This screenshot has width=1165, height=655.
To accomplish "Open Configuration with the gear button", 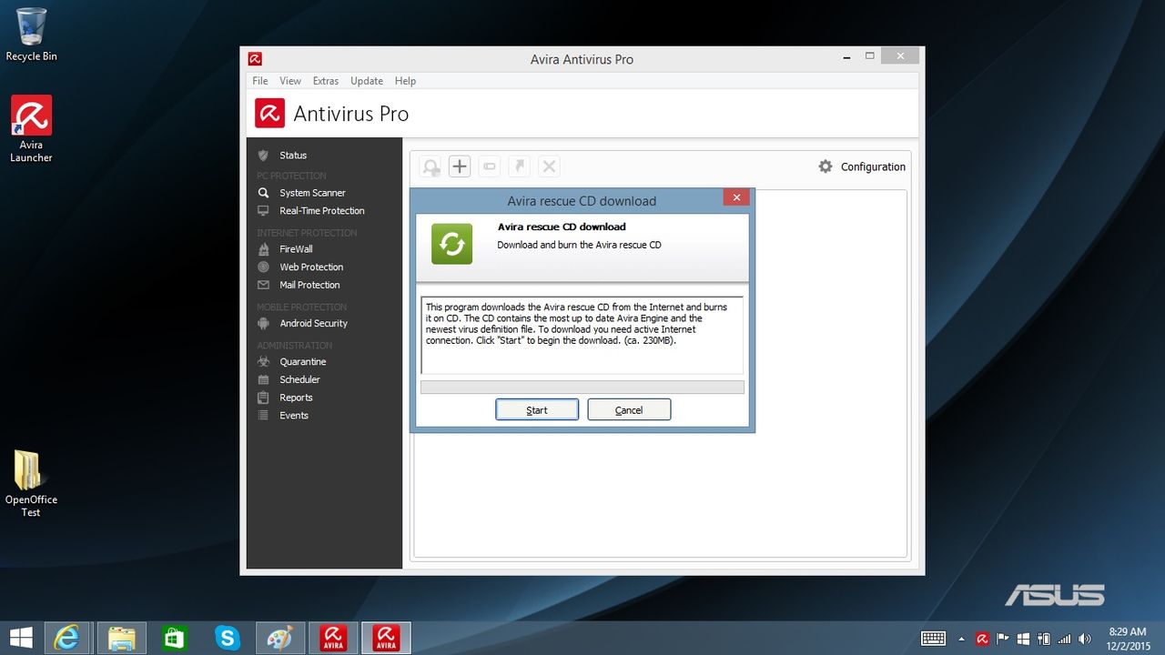I will pos(862,166).
